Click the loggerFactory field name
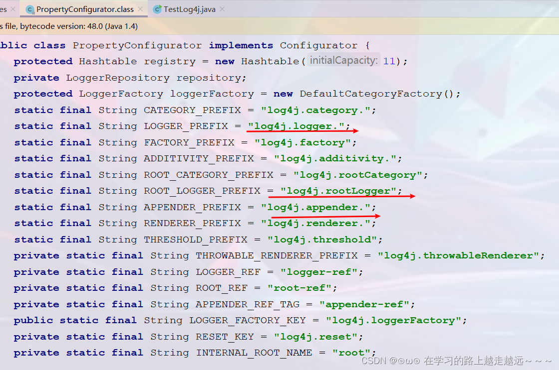The width and height of the screenshot is (559, 370). 212,94
